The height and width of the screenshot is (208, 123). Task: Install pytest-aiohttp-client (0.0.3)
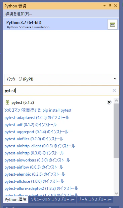click(40, 146)
